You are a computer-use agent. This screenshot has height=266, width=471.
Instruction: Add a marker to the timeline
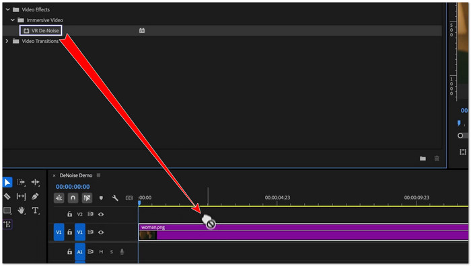[x=101, y=198]
